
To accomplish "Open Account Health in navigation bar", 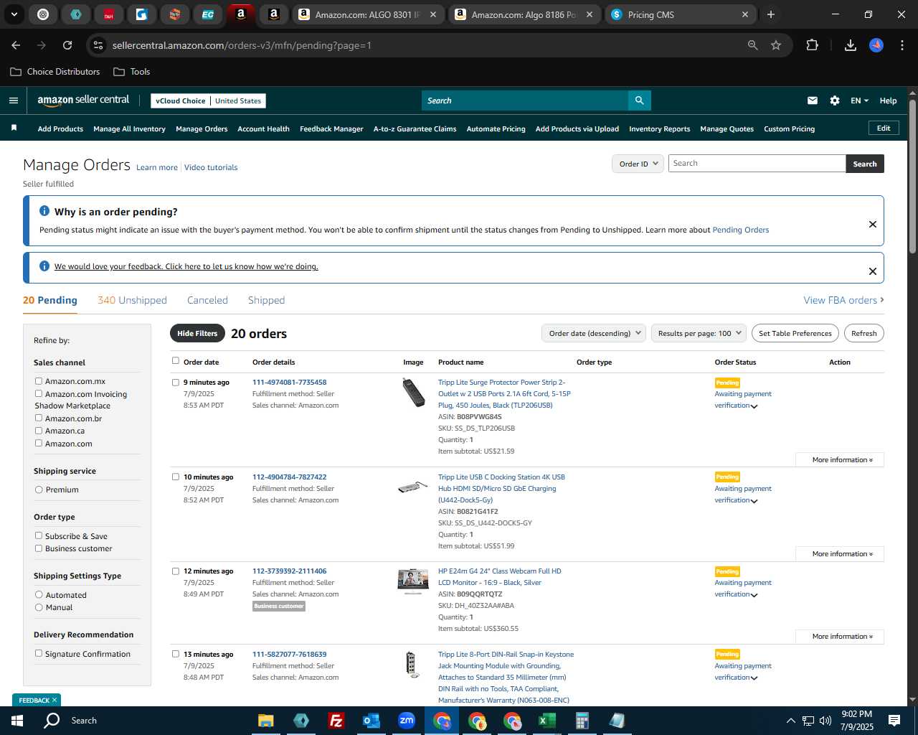I will (x=263, y=129).
